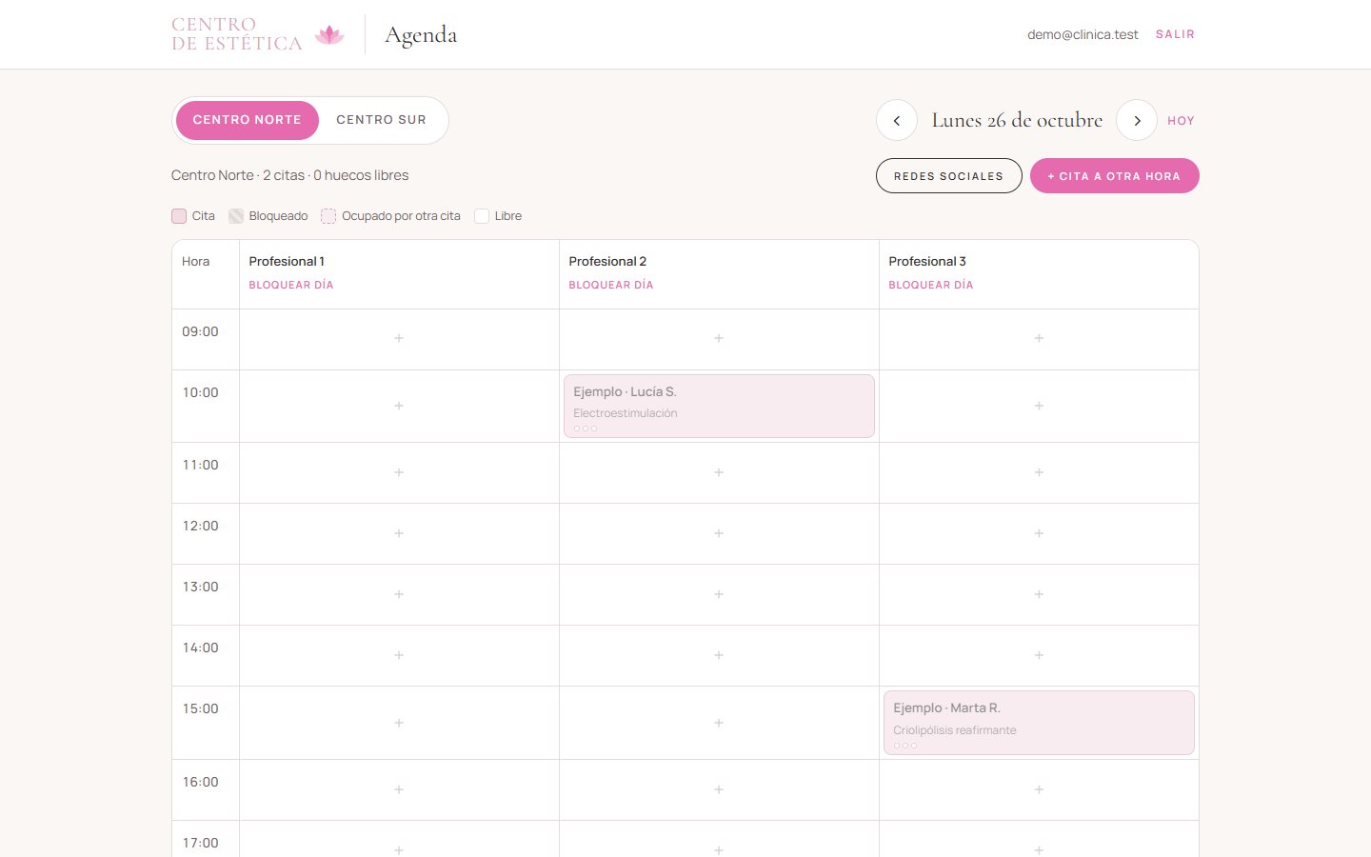Add appointment at 13:00 for Profesional 2
1371x857 pixels.
(x=719, y=594)
